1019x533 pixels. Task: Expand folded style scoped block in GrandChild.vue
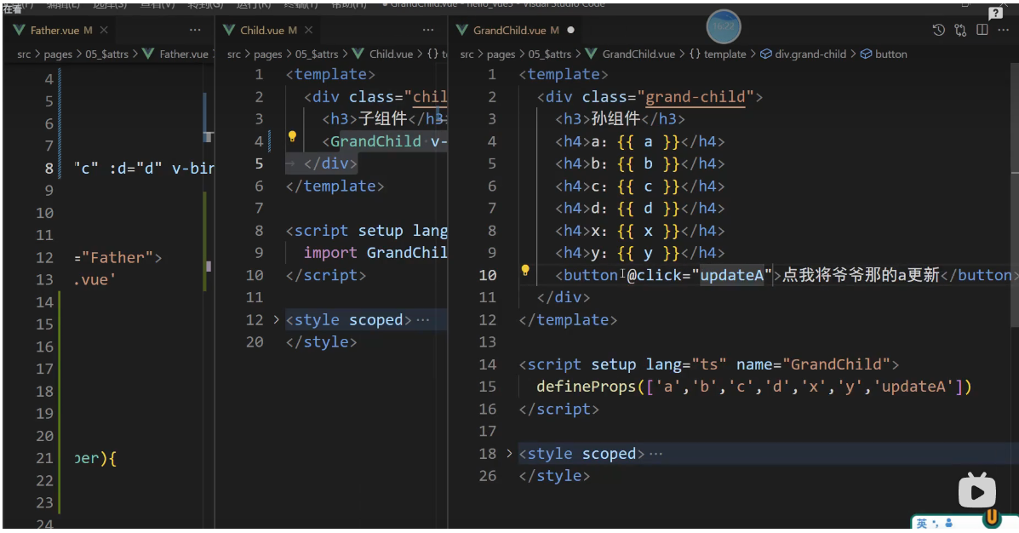[509, 454]
